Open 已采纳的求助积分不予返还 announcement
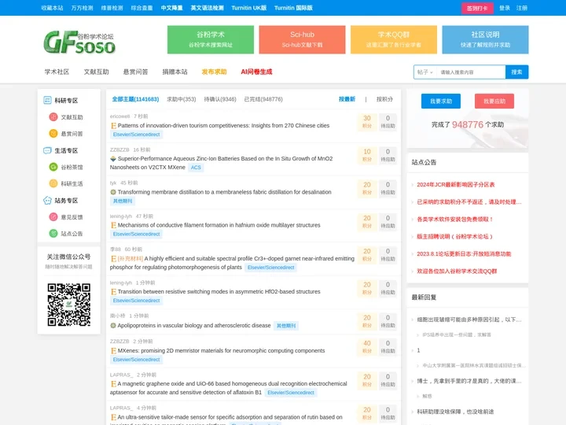The width and height of the screenshot is (566, 425). point(469,202)
